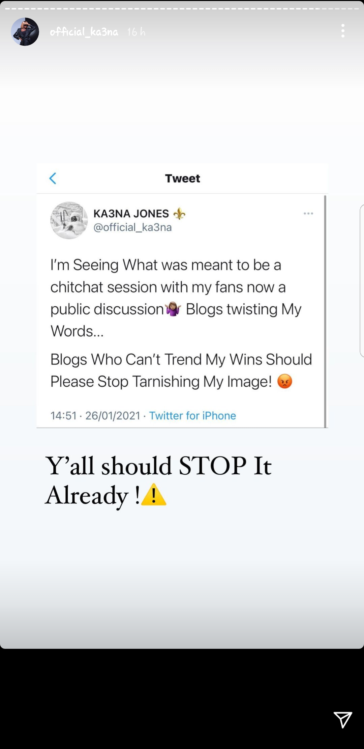Tap the 26/01/2021 tweet date

[113, 416]
